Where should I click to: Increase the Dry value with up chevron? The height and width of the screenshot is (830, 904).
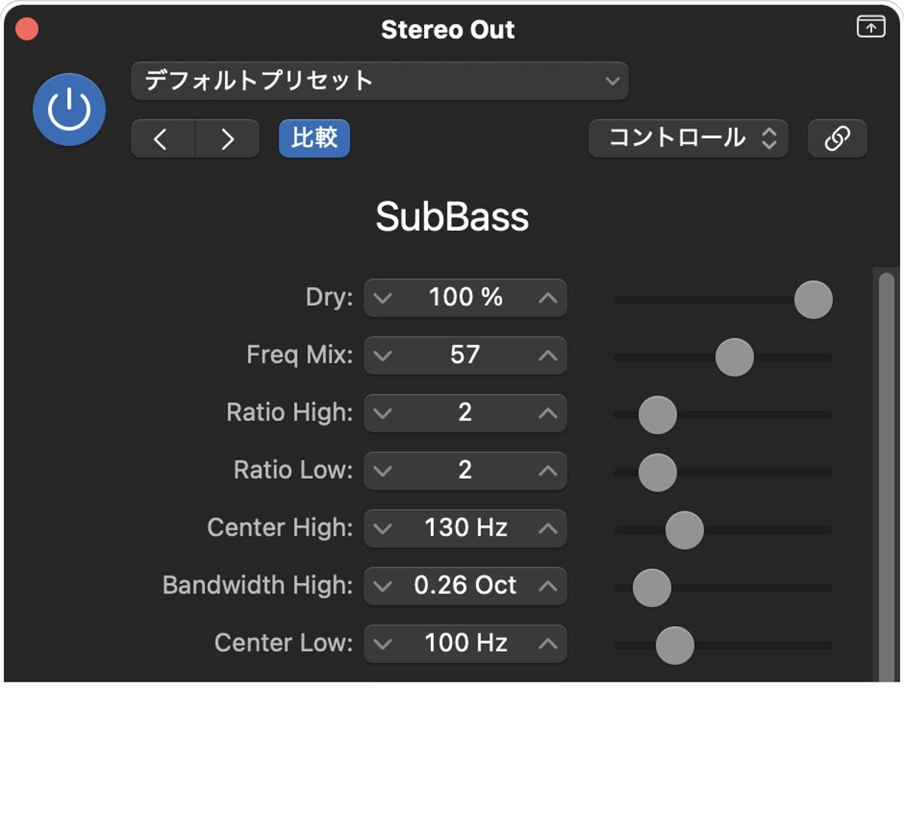548,298
